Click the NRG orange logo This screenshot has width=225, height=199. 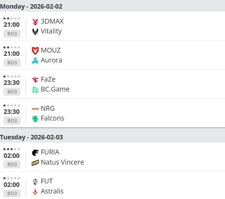click(35, 109)
